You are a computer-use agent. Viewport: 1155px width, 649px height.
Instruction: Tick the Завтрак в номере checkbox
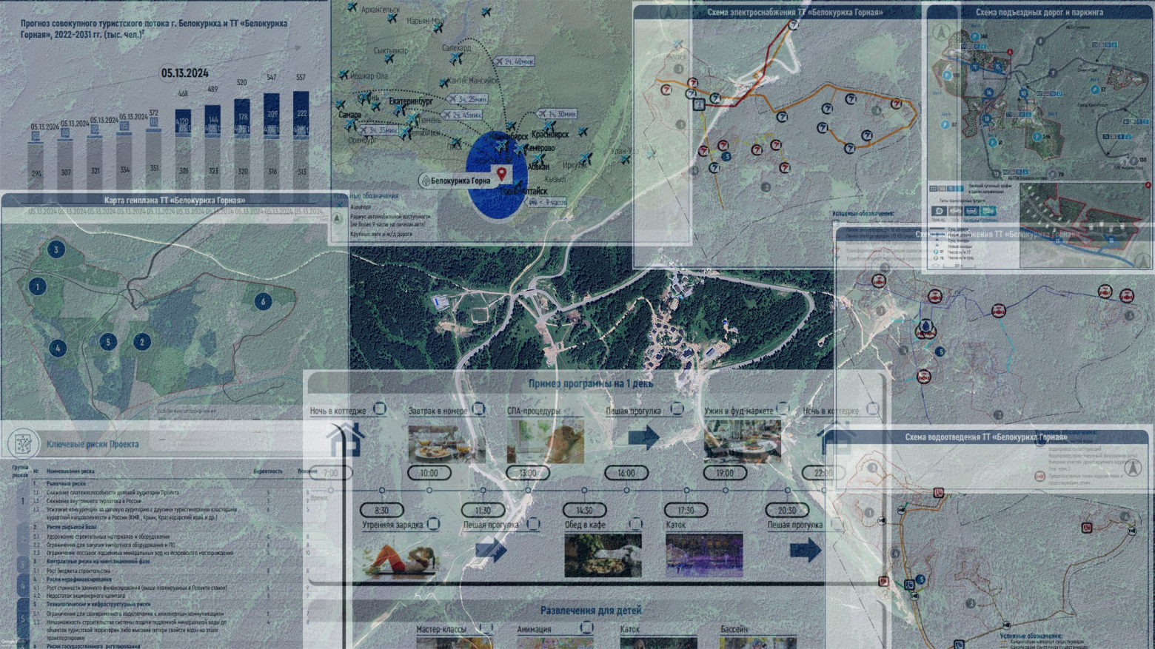click(x=479, y=408)
